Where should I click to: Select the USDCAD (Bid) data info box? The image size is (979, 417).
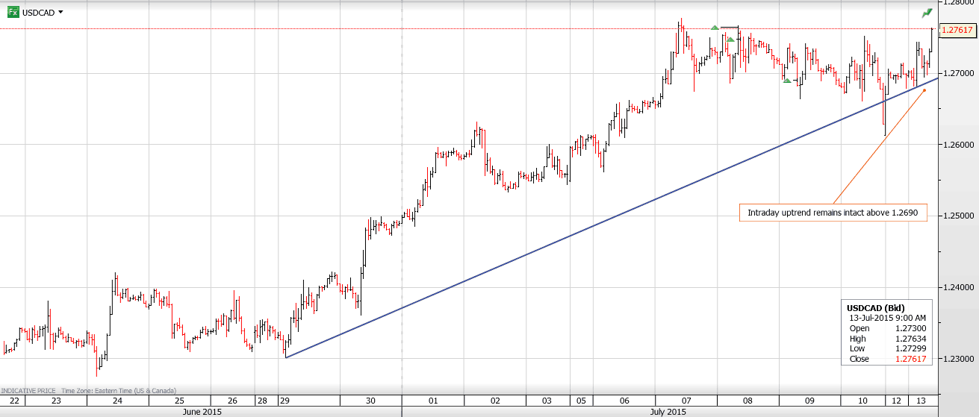pos(888,333)
